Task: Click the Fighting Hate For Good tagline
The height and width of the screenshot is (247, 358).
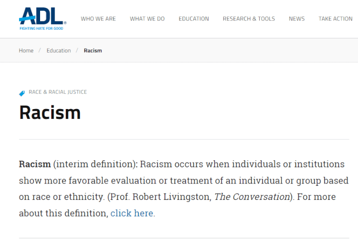Action: click(41, 28)
